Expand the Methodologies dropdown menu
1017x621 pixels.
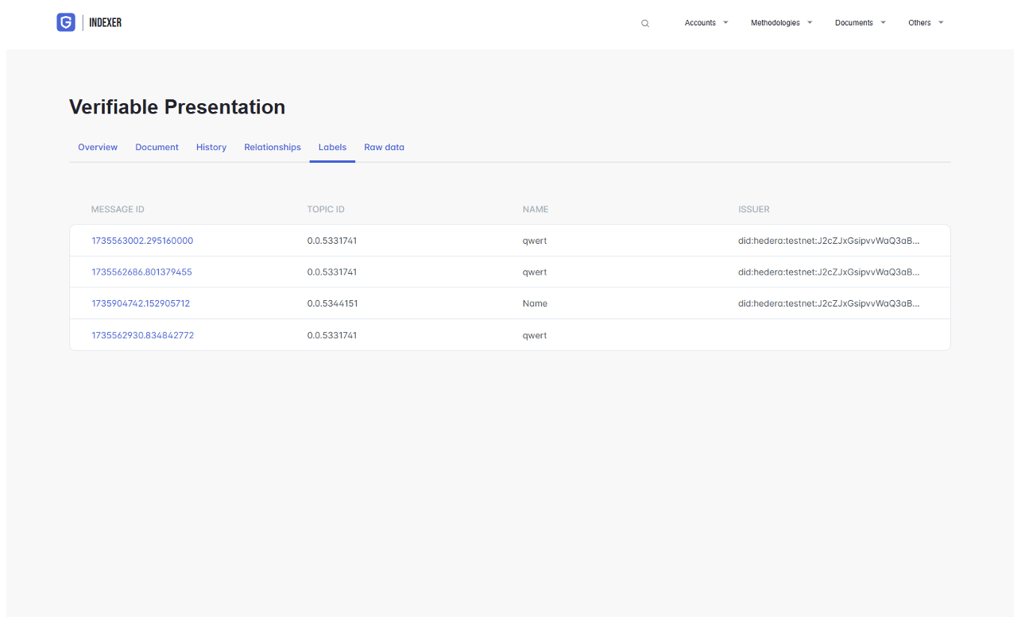coord(781,23)
